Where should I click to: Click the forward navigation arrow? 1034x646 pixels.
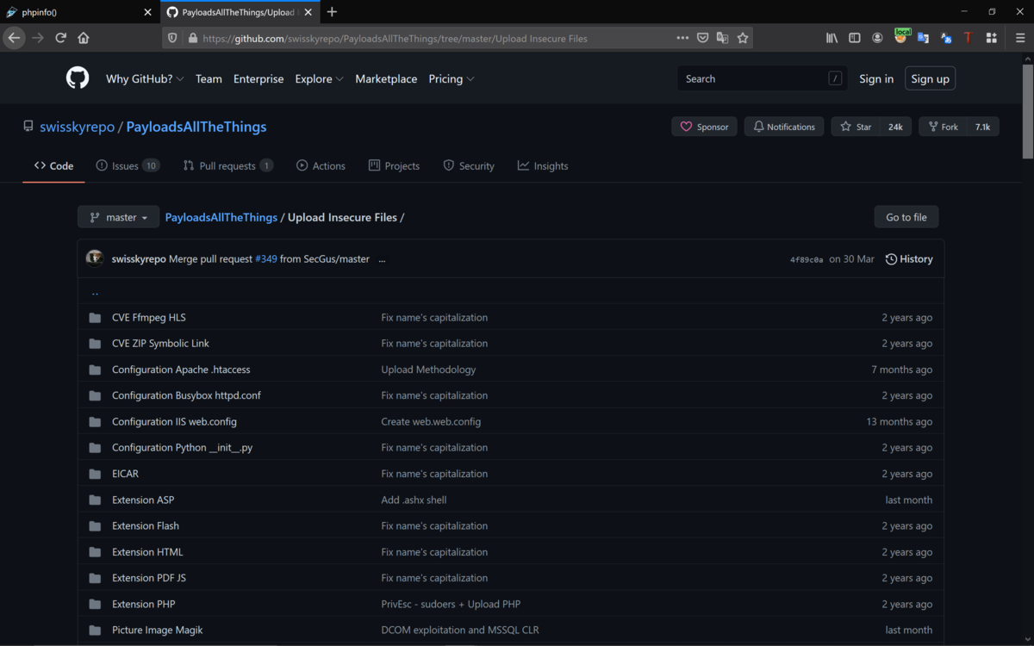click(x=37, y=38)
